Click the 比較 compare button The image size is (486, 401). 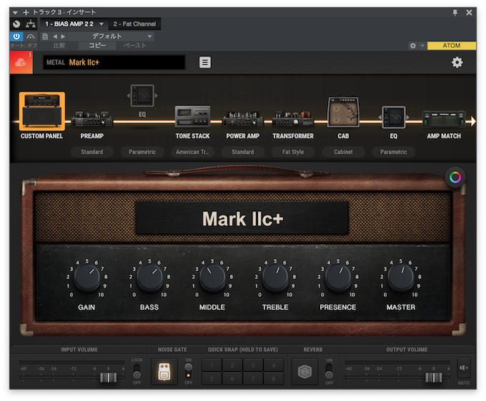click(59, 46)
